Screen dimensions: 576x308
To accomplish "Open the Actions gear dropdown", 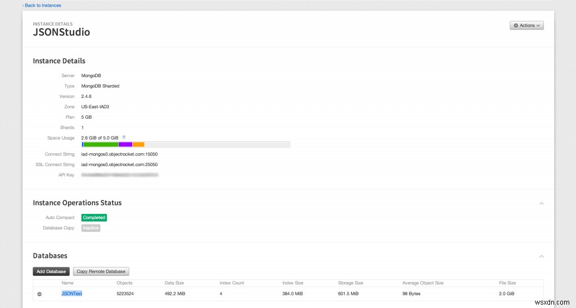I will point(526,25).
